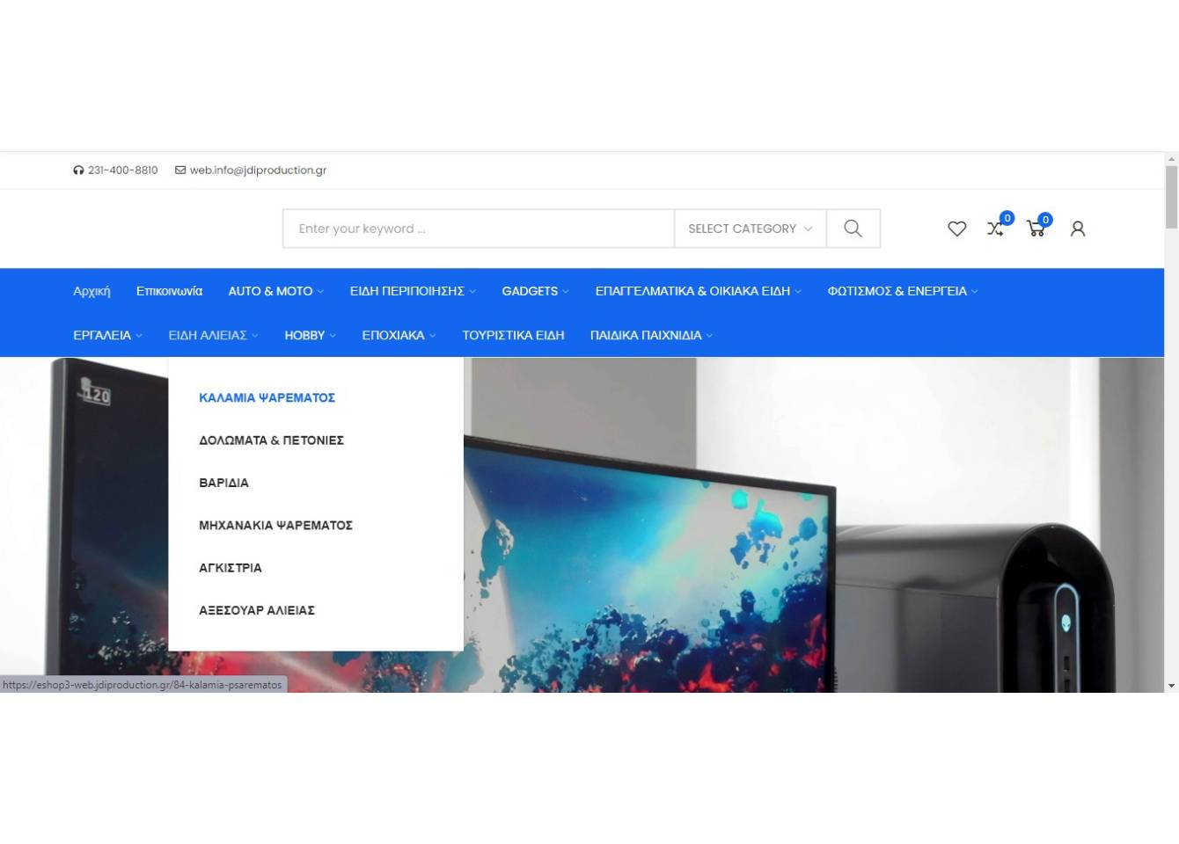Click the envelope email icon
This screenshot has height=844, width=1179.
tap(180, 171)
